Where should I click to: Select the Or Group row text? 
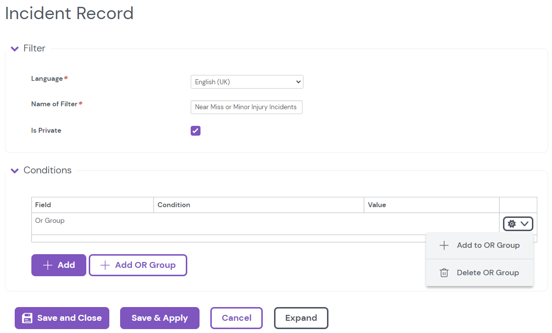pyautogui.click(x=50, y=220)
